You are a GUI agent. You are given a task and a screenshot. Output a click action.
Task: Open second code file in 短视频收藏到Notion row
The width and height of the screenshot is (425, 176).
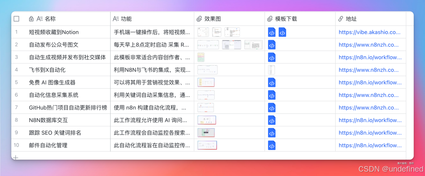pos(283,32)
